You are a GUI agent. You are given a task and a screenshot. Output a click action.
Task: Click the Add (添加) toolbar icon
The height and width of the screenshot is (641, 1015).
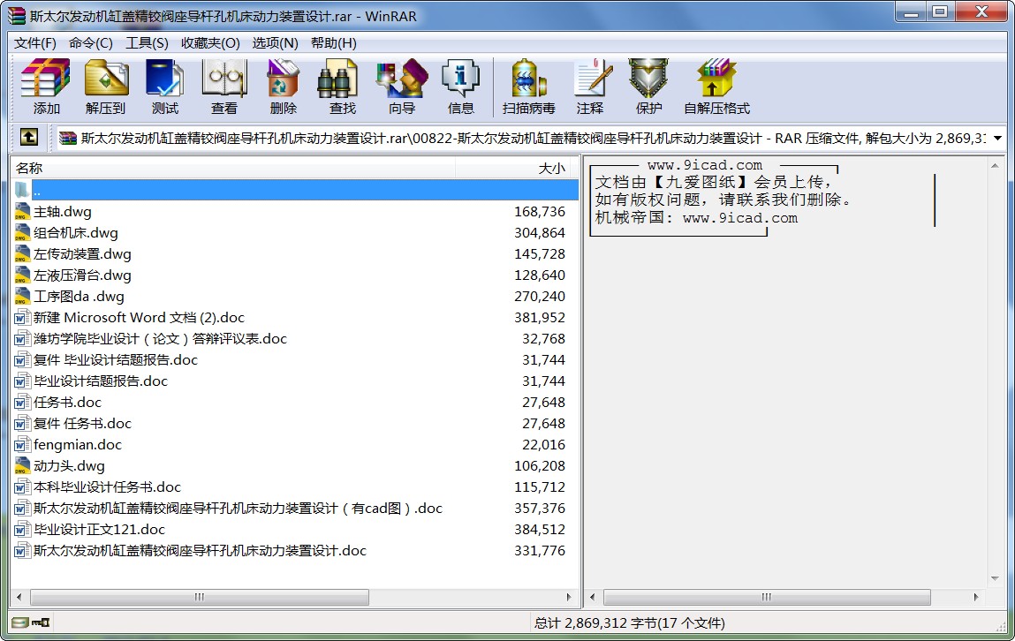coord(46,87)
